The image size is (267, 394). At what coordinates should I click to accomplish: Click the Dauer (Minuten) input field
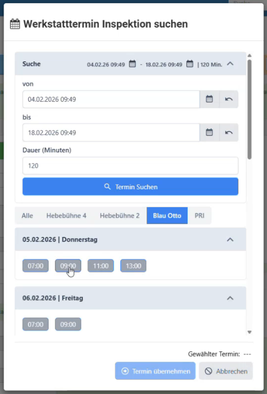130,166
